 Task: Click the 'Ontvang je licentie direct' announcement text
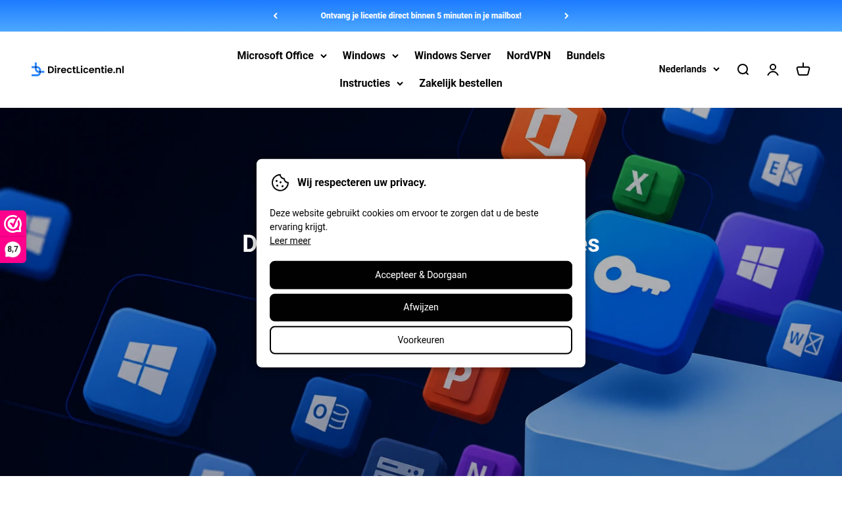[421, 16]
